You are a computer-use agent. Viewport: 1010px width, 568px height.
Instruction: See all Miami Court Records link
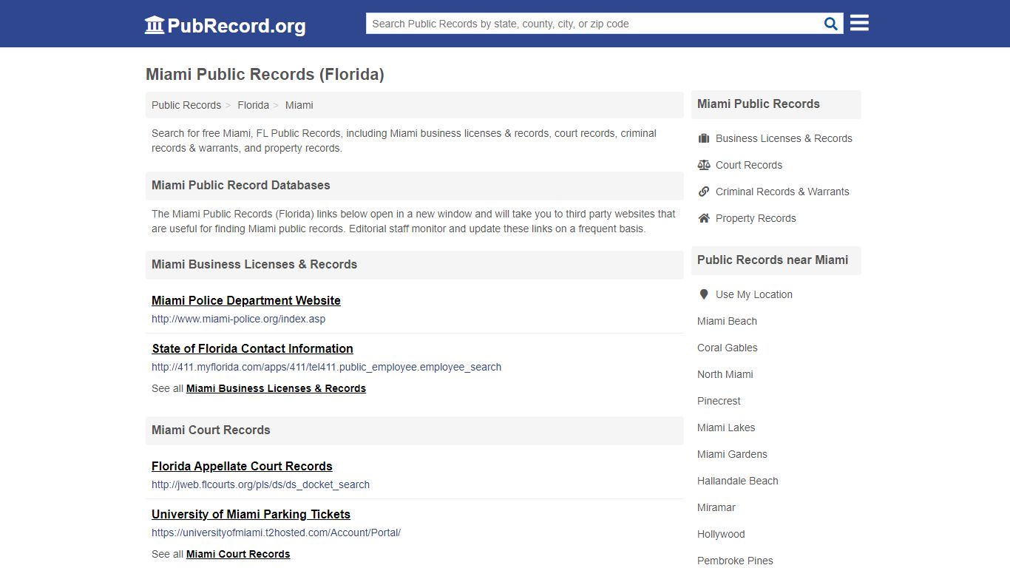(238, 554)
